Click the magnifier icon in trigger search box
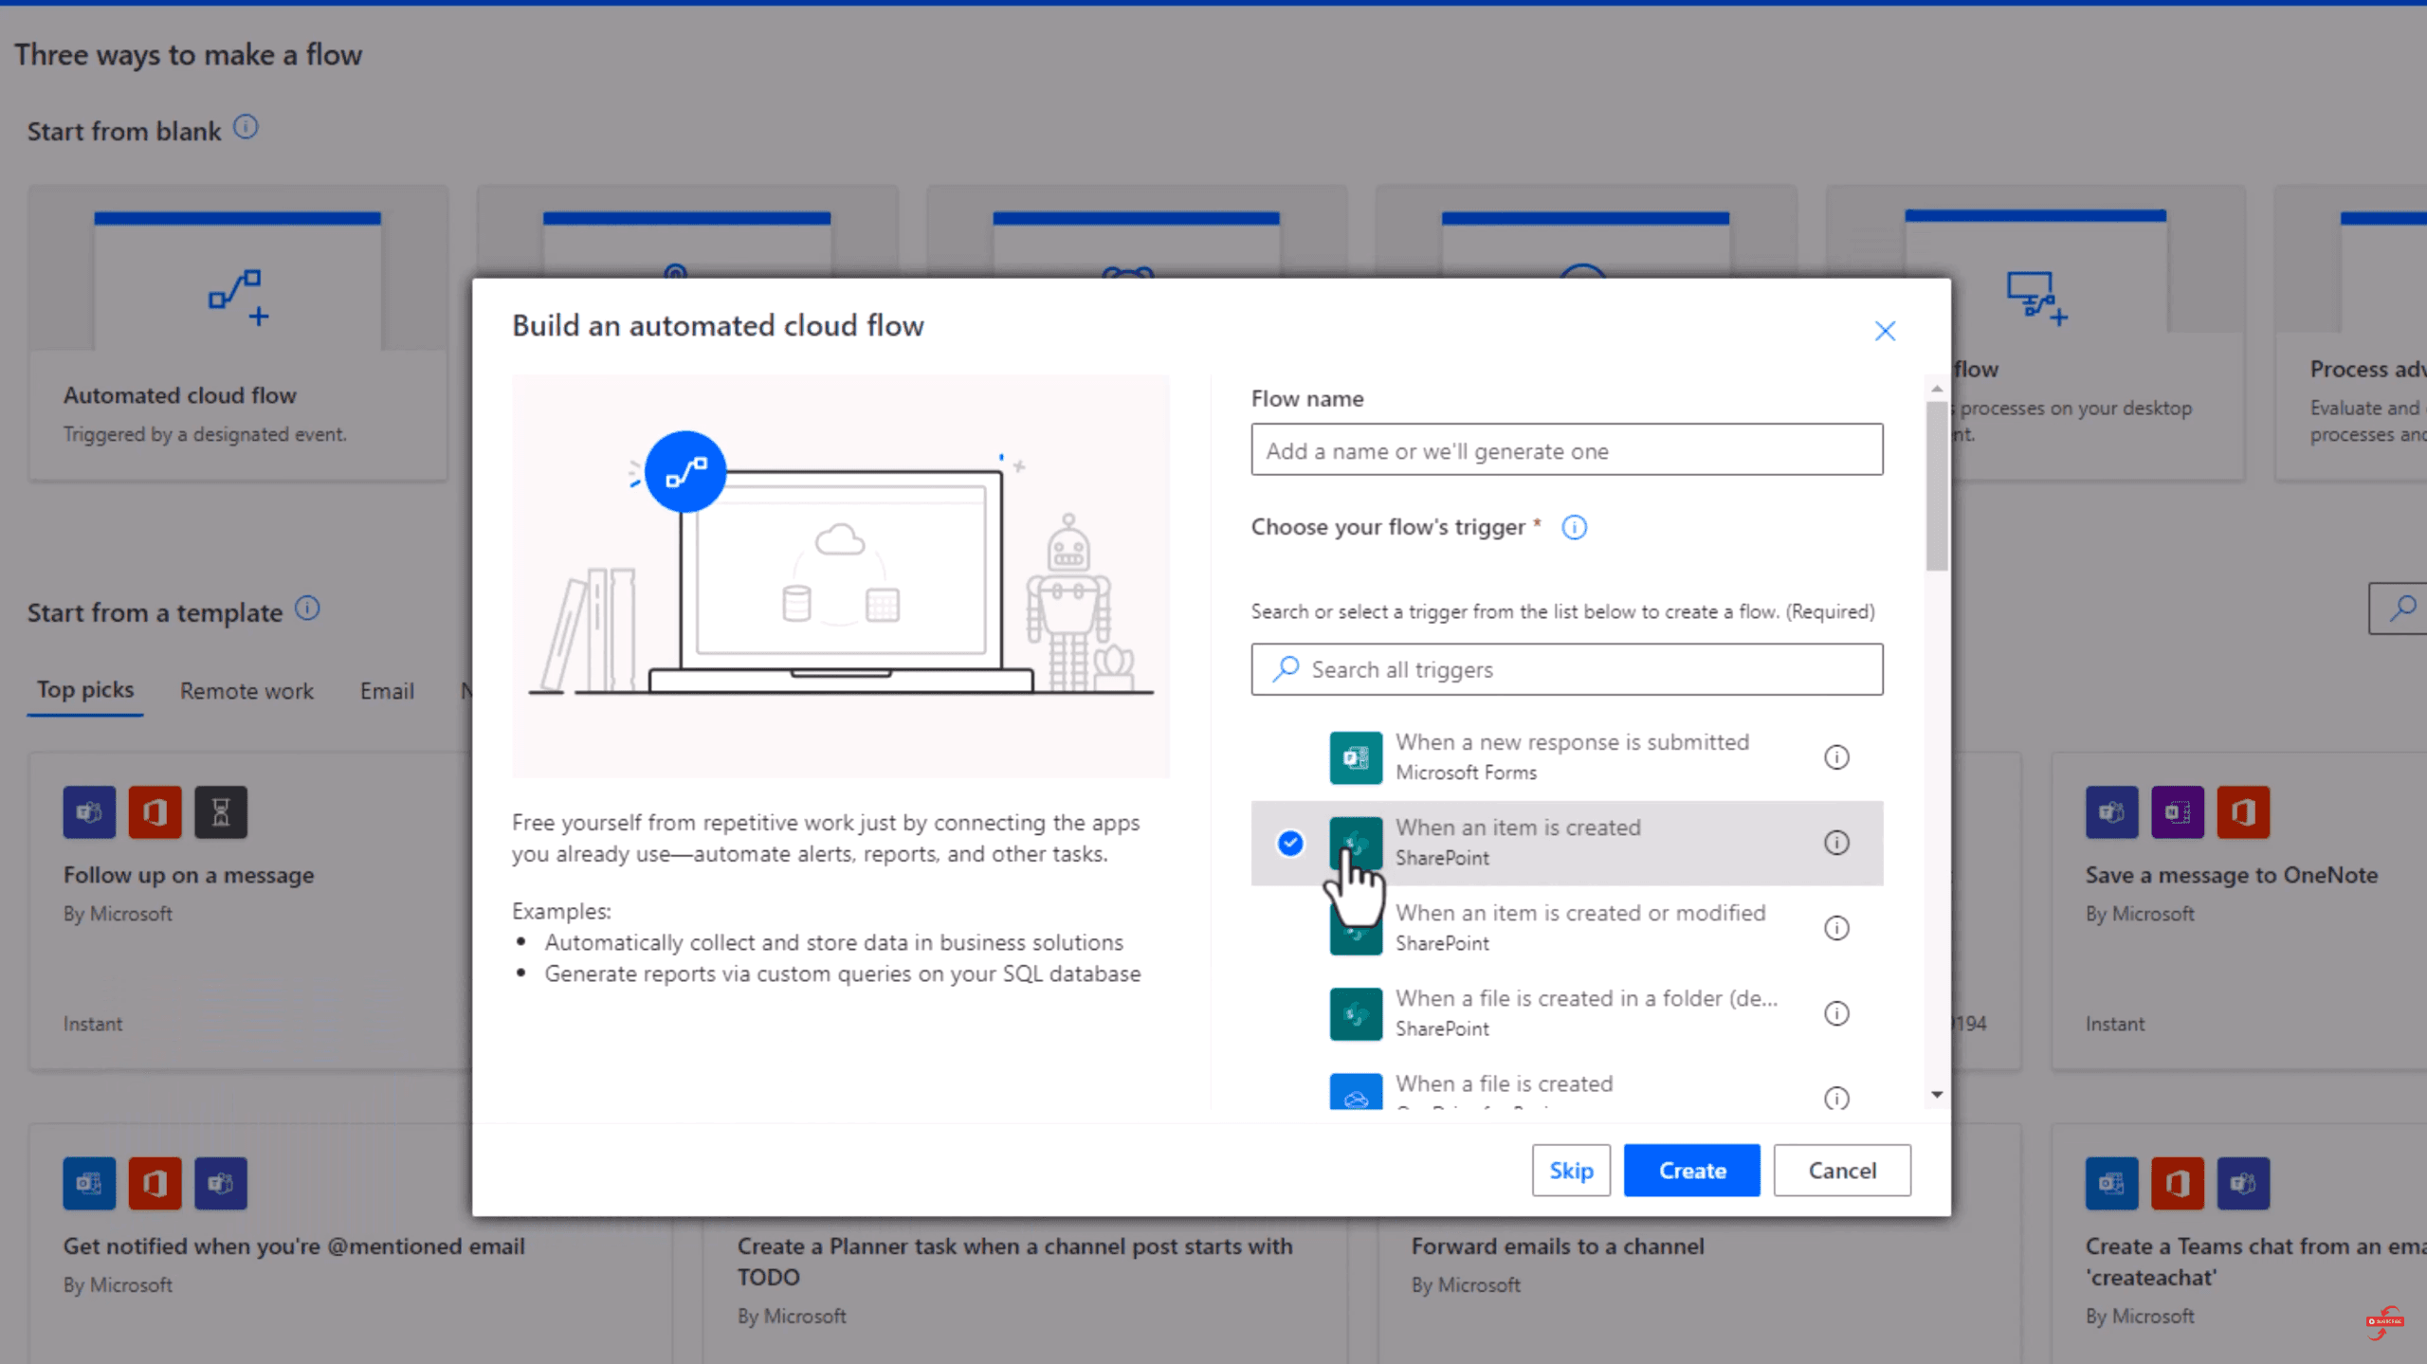The width and height of the screenshot is (2427, 1364). 1286,668
